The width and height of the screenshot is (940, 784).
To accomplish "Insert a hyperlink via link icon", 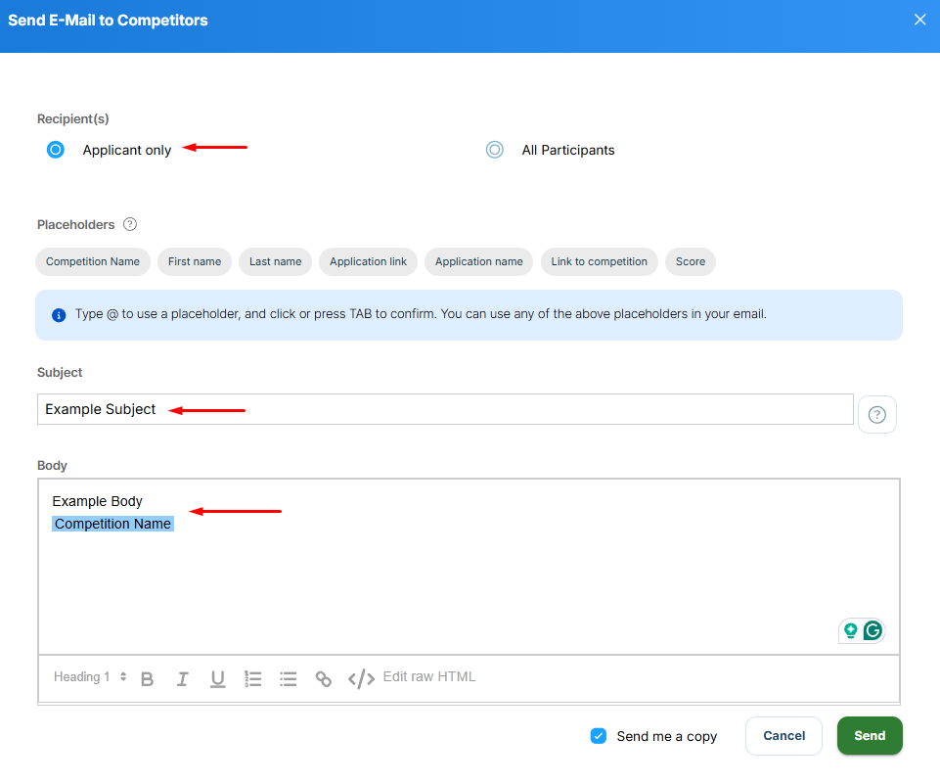I will (323, 678).
